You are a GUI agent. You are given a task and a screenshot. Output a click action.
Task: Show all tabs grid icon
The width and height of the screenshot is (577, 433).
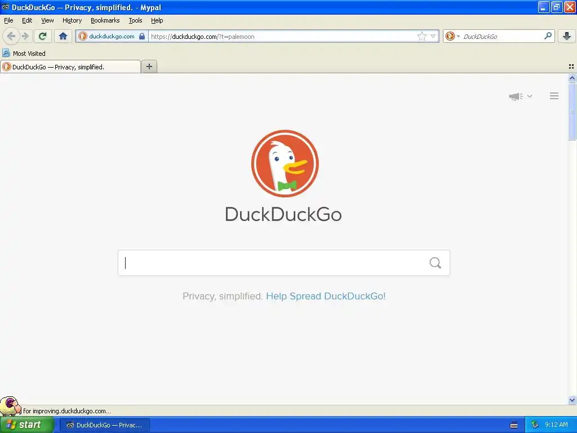[x=571, y=67]
